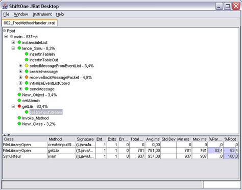The height and width of the screenshot is (190, 242).
Task: Click the 781,00 Avg ms cell
Action: point(153,151)
